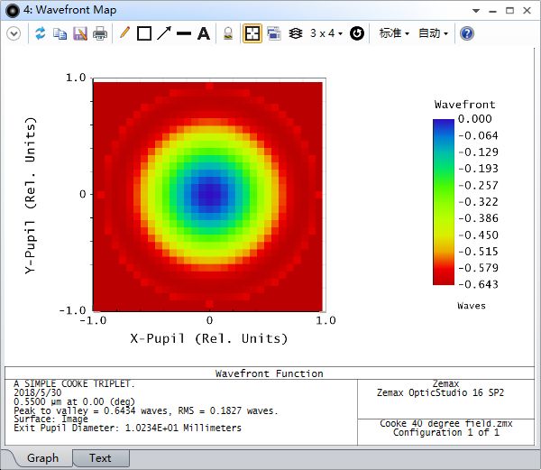Screen dimensions: 541x470
Task: Open the 标准 dropdown menu
Action: (394, 33)
